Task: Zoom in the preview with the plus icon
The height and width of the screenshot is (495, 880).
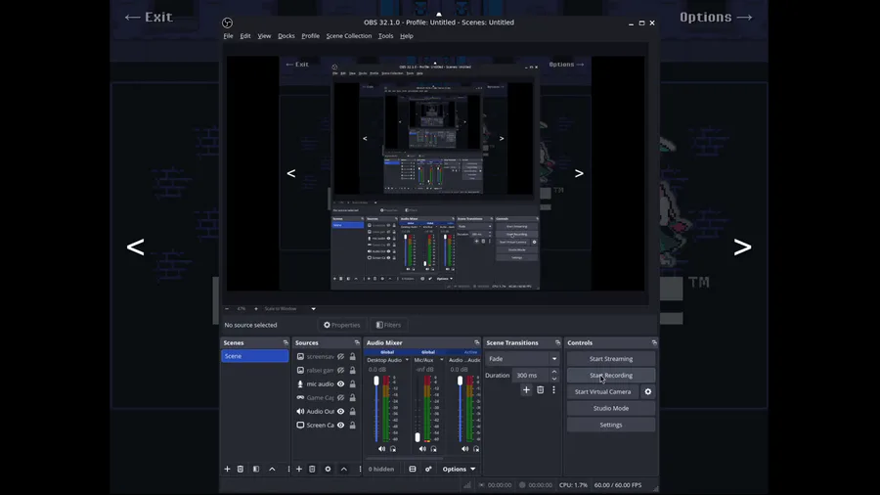Action: (256, 309)
